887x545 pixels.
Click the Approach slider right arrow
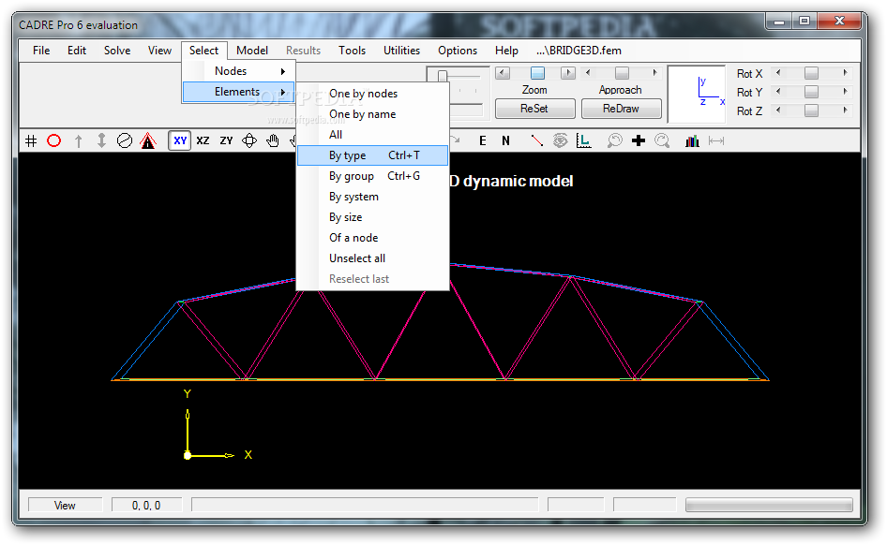654,73
